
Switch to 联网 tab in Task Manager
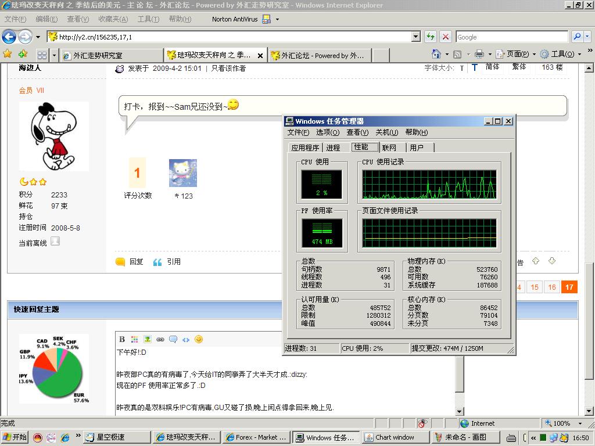pos(389,148)
